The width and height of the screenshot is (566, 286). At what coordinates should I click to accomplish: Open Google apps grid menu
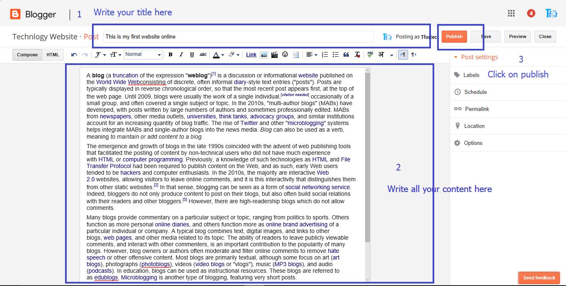tap(511, 14)
